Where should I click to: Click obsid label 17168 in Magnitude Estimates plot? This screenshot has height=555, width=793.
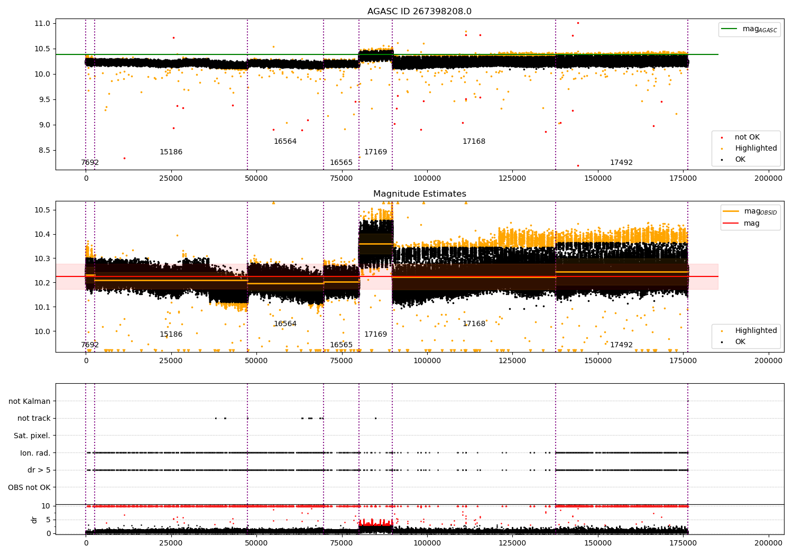click(x=474, y=324)
